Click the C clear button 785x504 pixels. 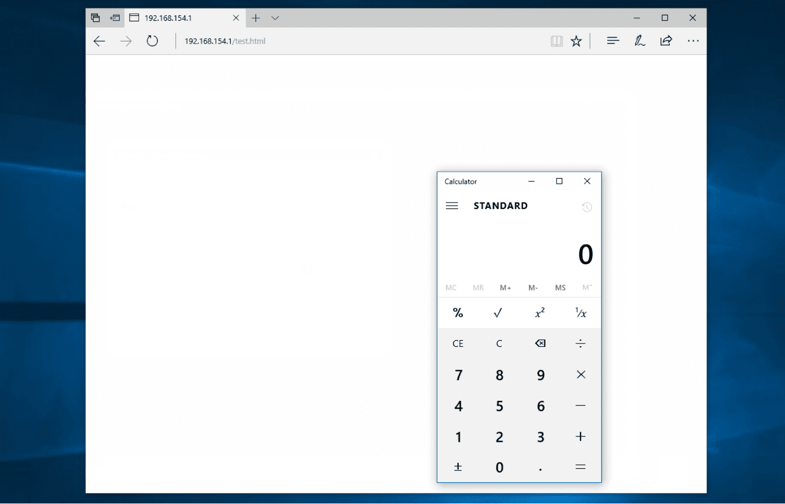[499, 343]
